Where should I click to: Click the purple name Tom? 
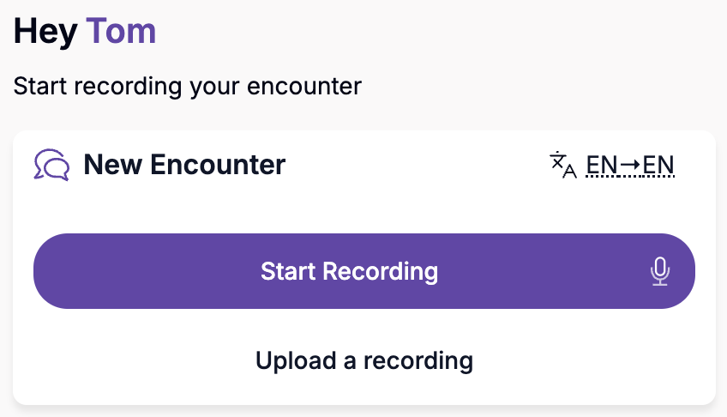tap(121, 32)
